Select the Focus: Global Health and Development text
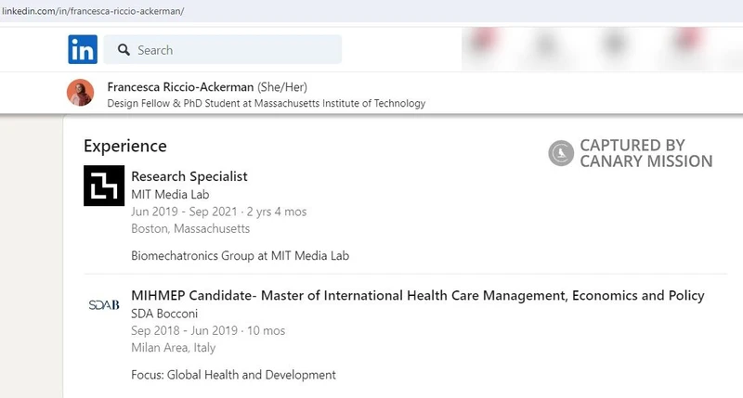Screen dimensions: 743x398 pyautogui.click(x=234, y=376)
